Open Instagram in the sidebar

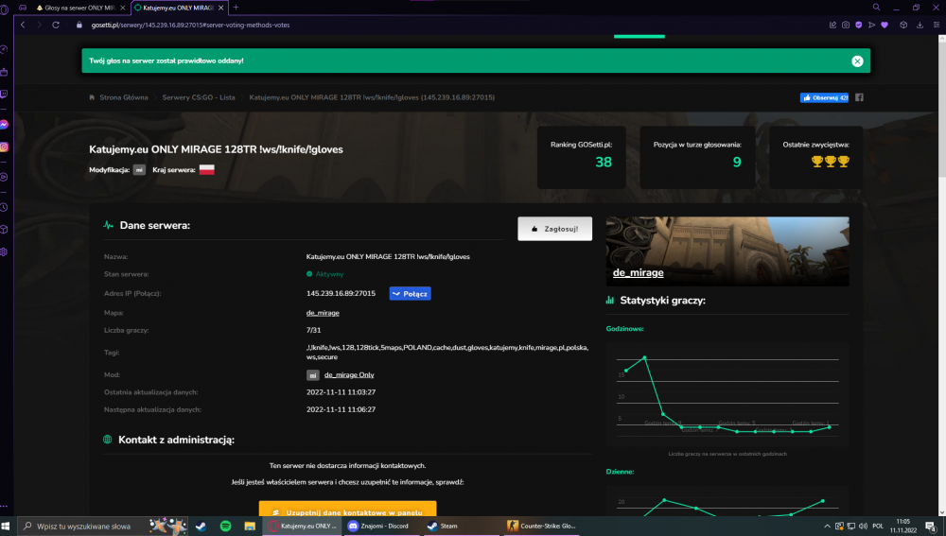4,147
